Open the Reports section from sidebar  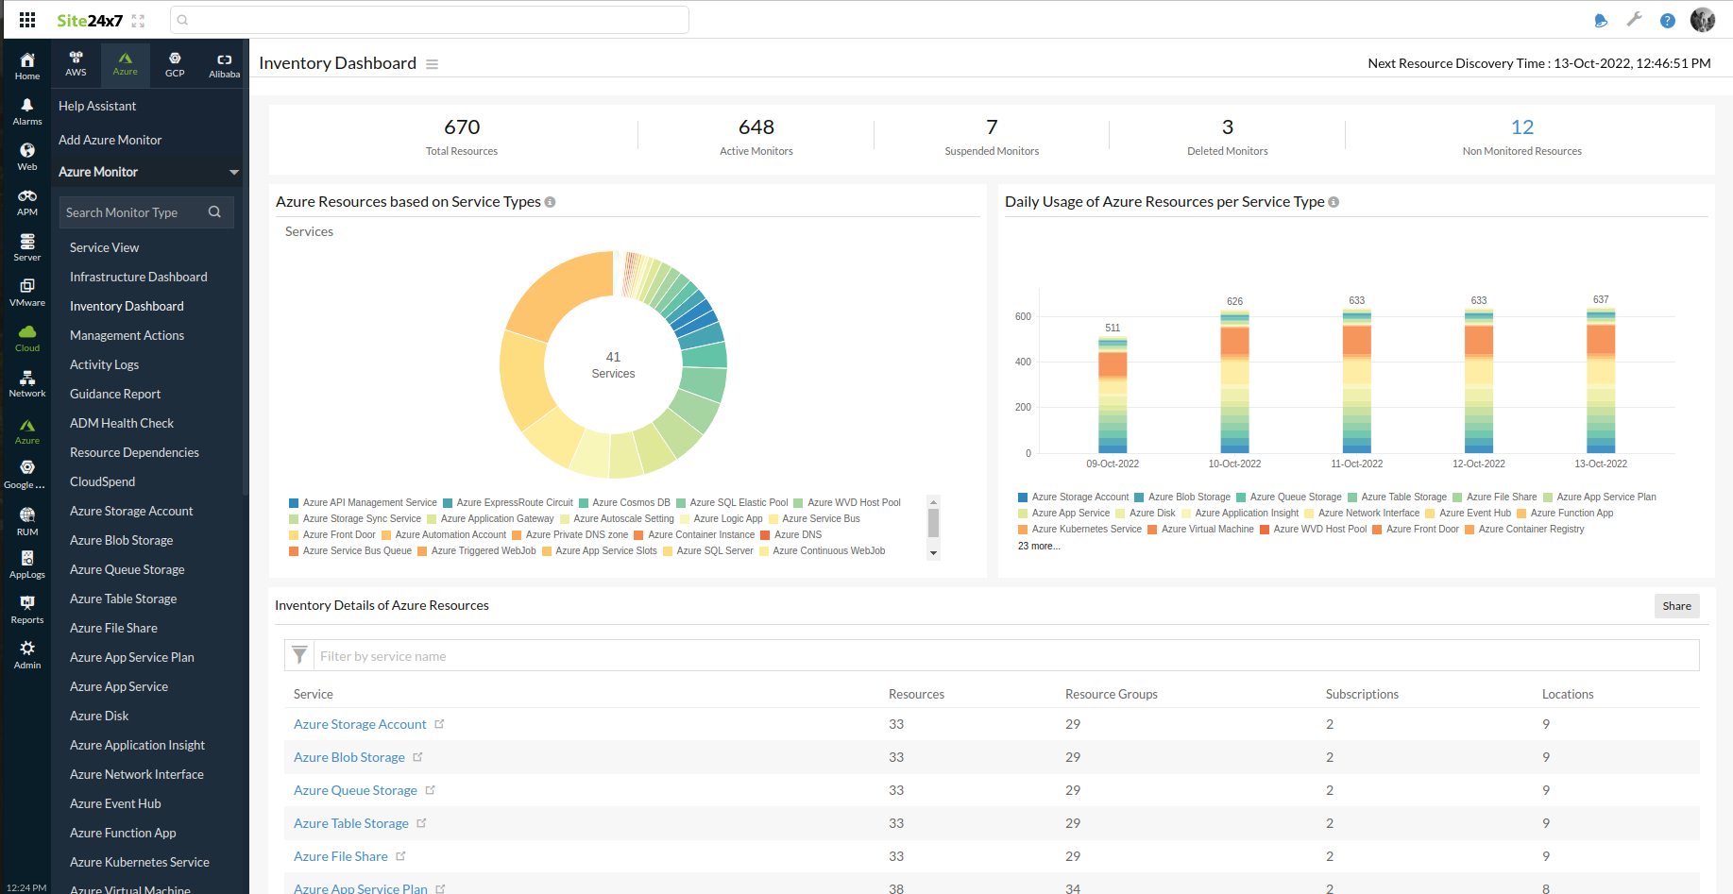pos(26,609)
